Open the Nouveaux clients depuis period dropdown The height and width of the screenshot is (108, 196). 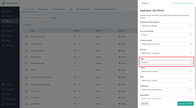tap(166, 26)
